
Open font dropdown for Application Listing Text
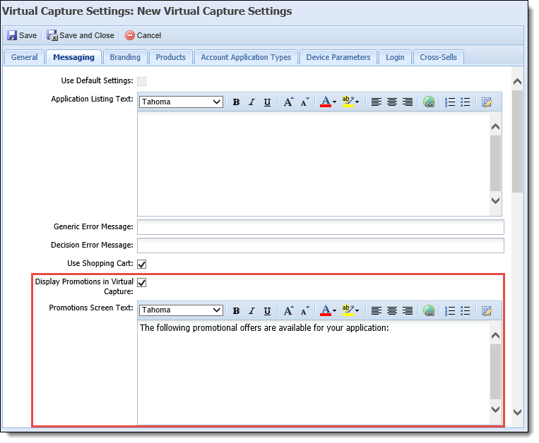tap(181, 102)
